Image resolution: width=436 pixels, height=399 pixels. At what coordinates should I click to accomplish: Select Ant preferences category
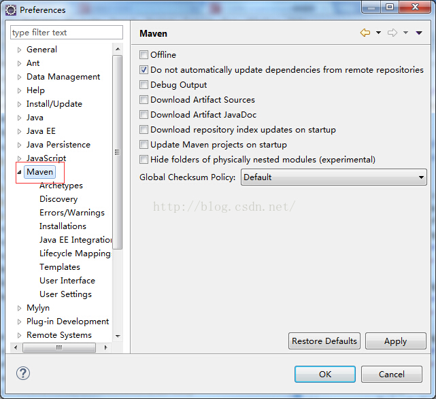33,63
